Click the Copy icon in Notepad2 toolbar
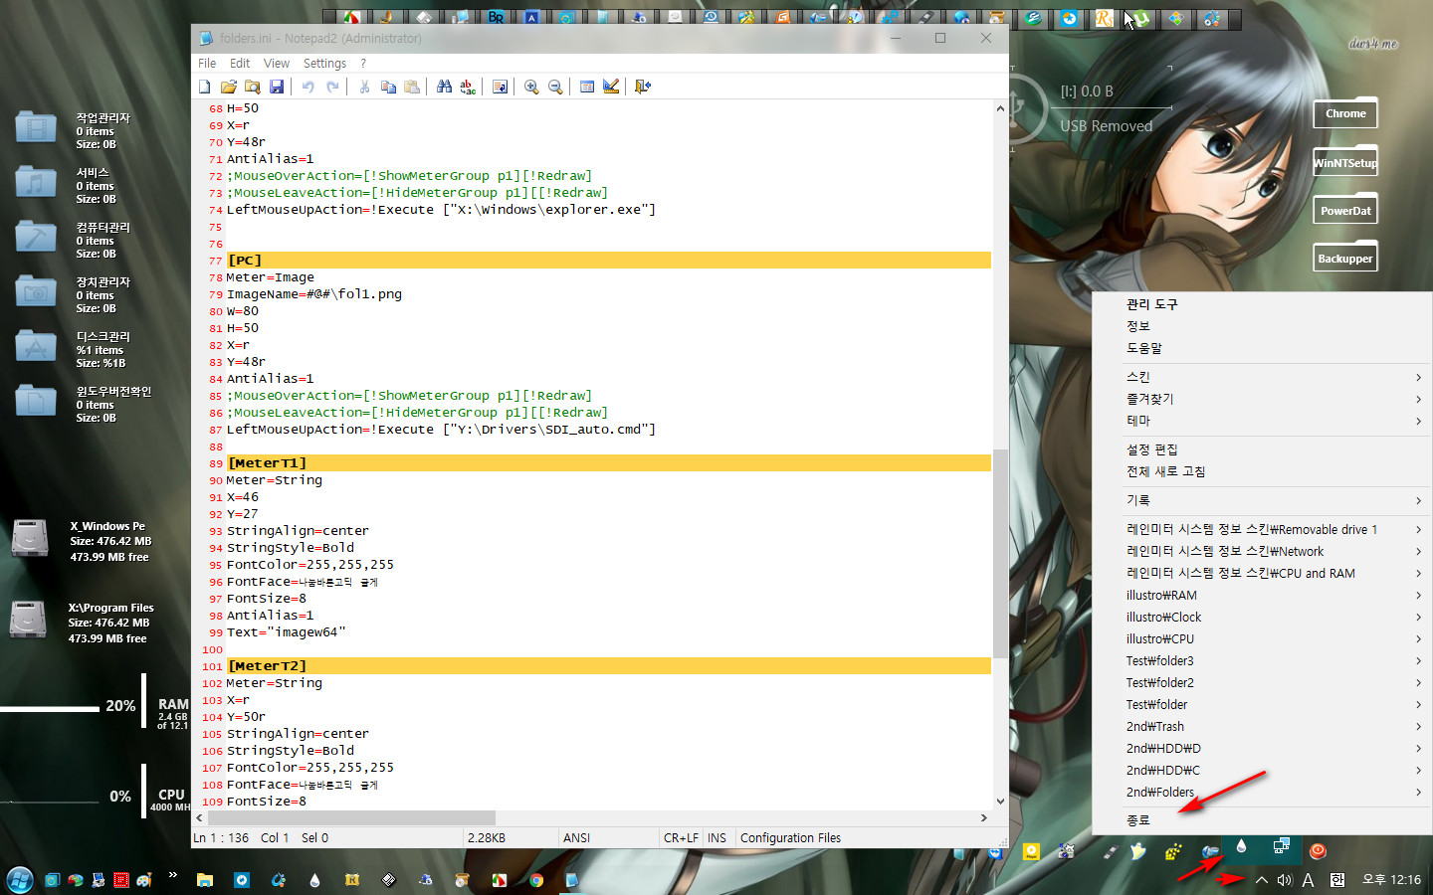The height and width of the screenshot is (895, 1433). pyautogui.click(x=388, y=87)
